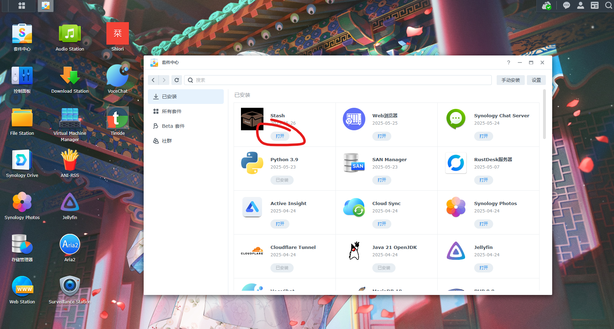Screen dimensions: 614x329
Task: Open the Web浏览器 package title
Action: 385,116
